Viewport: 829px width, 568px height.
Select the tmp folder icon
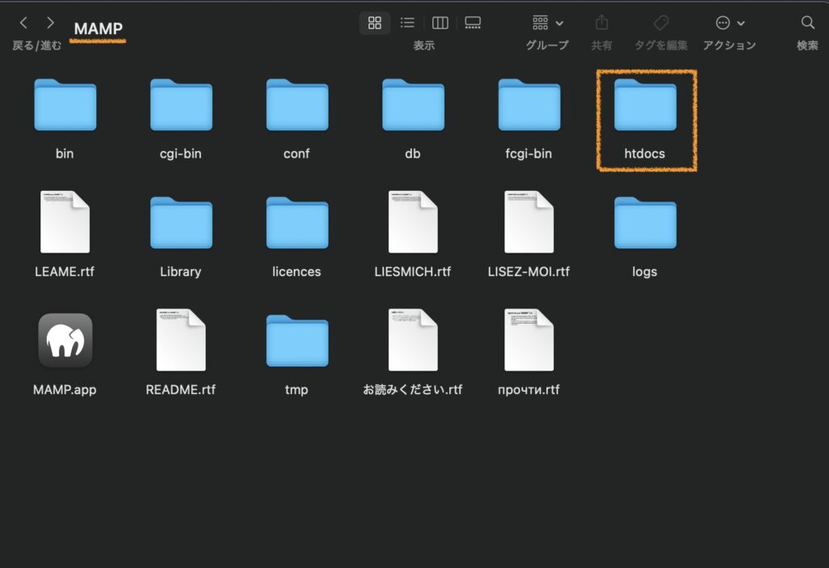[x=297, y=341]
